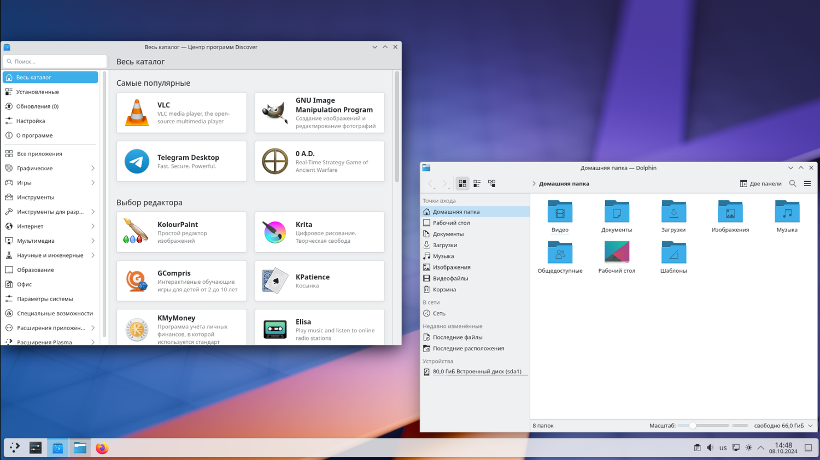Switch Dolphin to compact view mode
Screen dimensions: 820x460
(477, 184)
